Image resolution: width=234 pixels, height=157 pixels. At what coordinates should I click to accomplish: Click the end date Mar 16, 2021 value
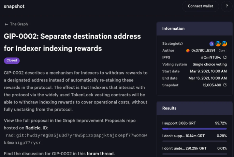[208, 78]
